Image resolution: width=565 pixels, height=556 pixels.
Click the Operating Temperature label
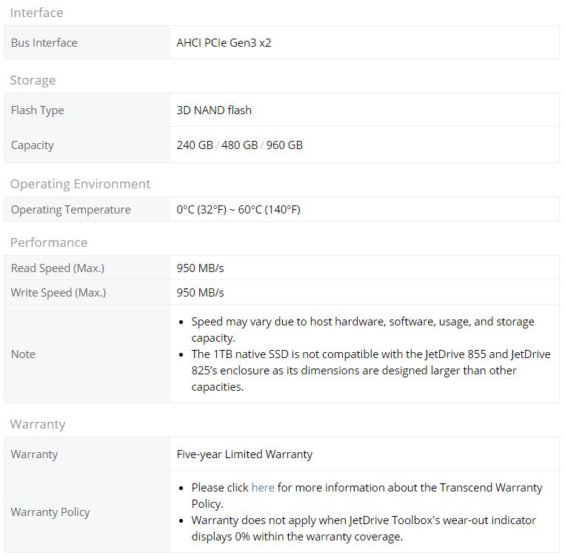coord(70,210)
